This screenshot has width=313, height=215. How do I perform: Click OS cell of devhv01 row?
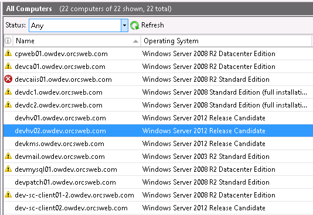pos(203,118)
